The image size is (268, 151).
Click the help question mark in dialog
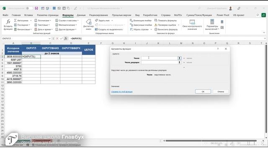[x=218, y=49]
